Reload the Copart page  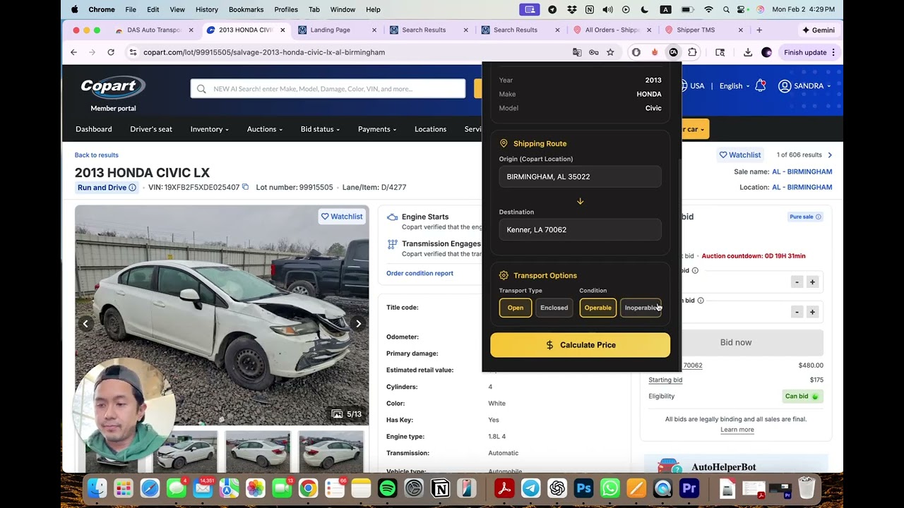[111, 52]
